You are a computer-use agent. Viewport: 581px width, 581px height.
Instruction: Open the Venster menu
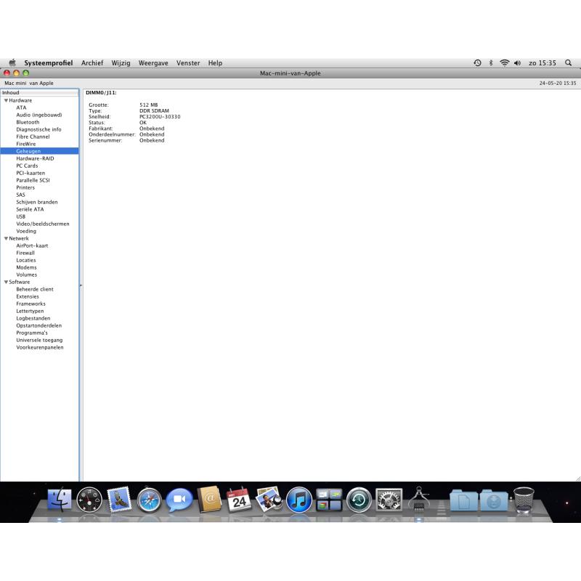point(188,63)
